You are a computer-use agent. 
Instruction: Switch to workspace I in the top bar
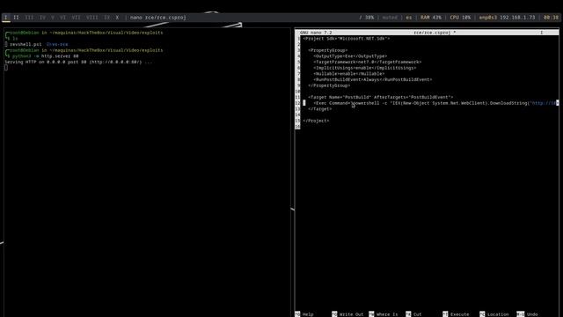click(x=6, y=18)
